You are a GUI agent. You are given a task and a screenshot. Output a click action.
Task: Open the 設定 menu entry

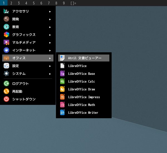pos(16,66)
